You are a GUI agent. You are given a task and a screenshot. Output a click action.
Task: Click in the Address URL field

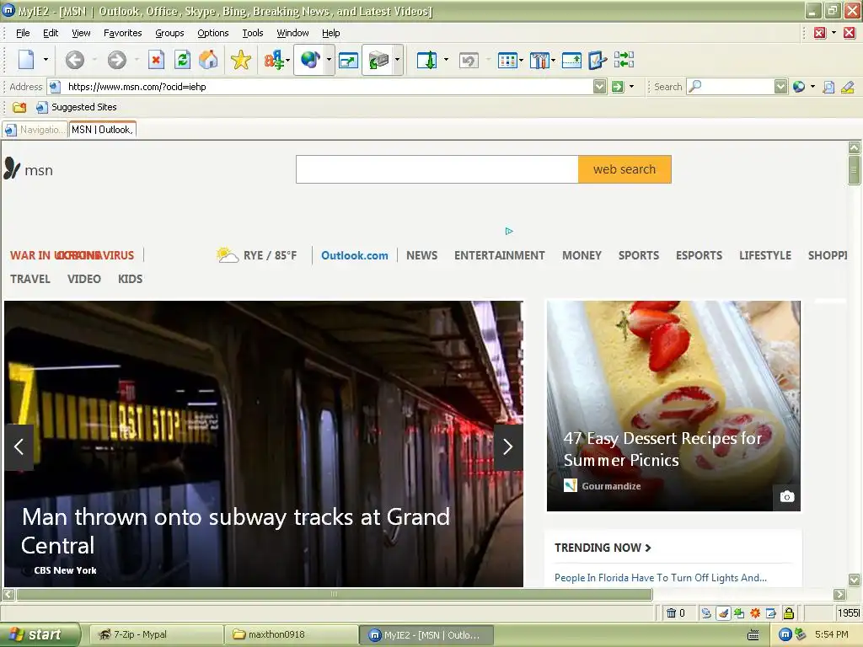pos(329,87)
